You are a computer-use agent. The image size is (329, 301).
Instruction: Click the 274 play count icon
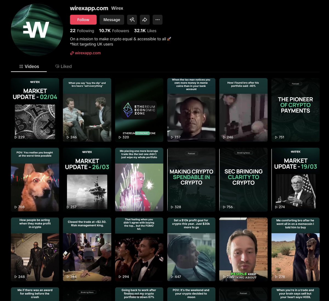pyautogui.click(x=276, y=207)
